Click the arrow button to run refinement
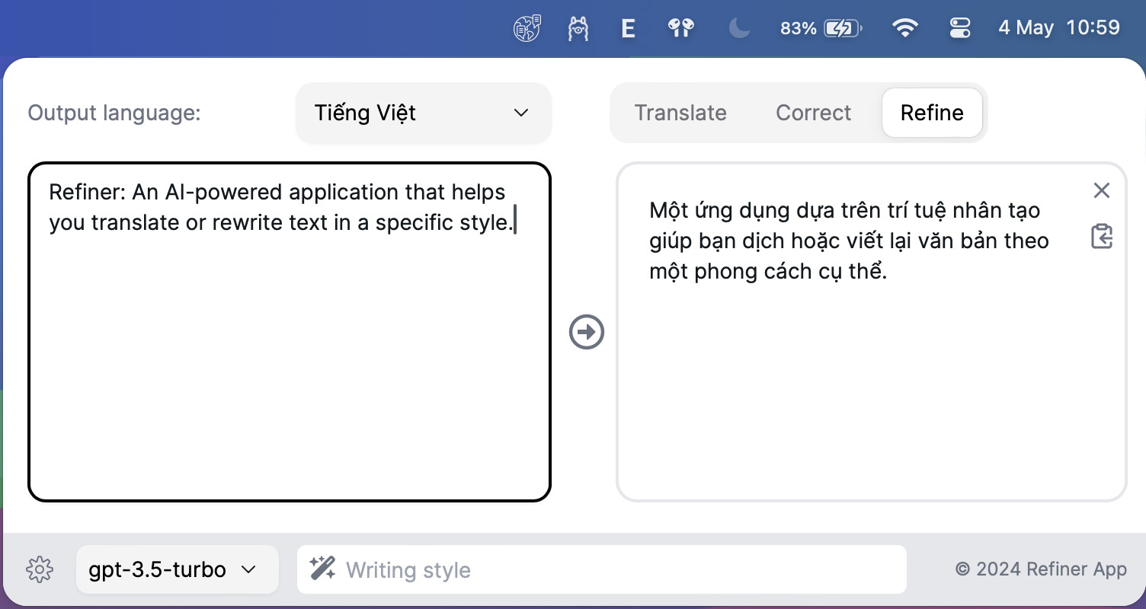The height and width of the screenshot is (609, 1146). [587, 332]
